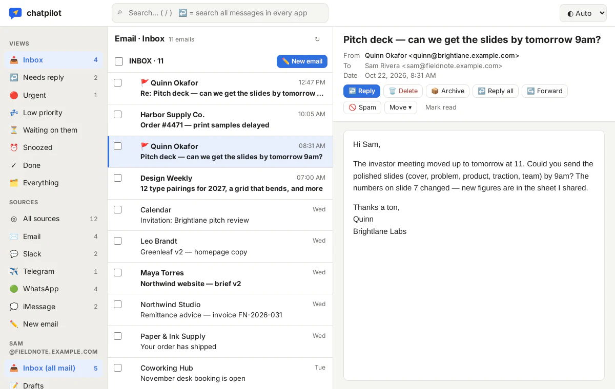Check the Calendar invitation email checkbox
615x389 pixels.
(x=117, y=209)
